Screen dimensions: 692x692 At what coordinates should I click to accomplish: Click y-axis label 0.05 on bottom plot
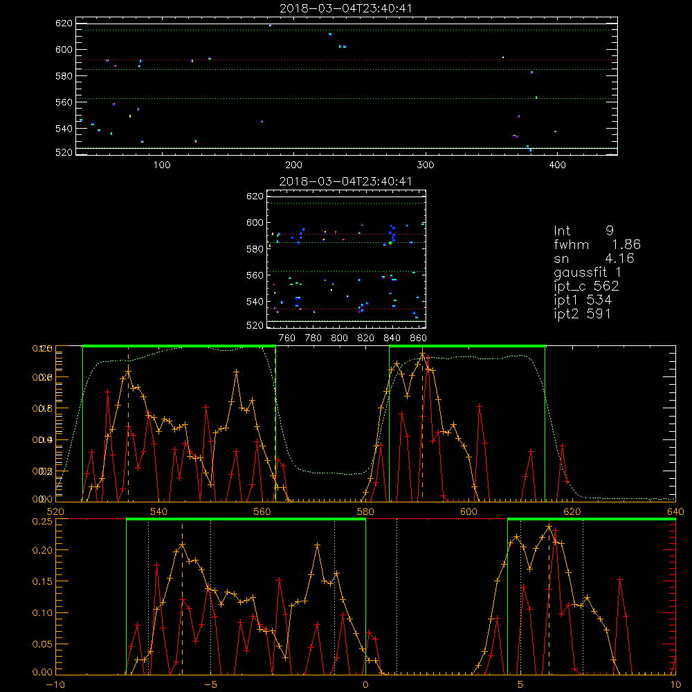pos(42,644)
